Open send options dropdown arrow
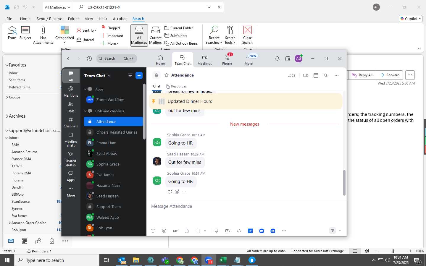This screenshot has height=266, width=426. click(340, 231)
